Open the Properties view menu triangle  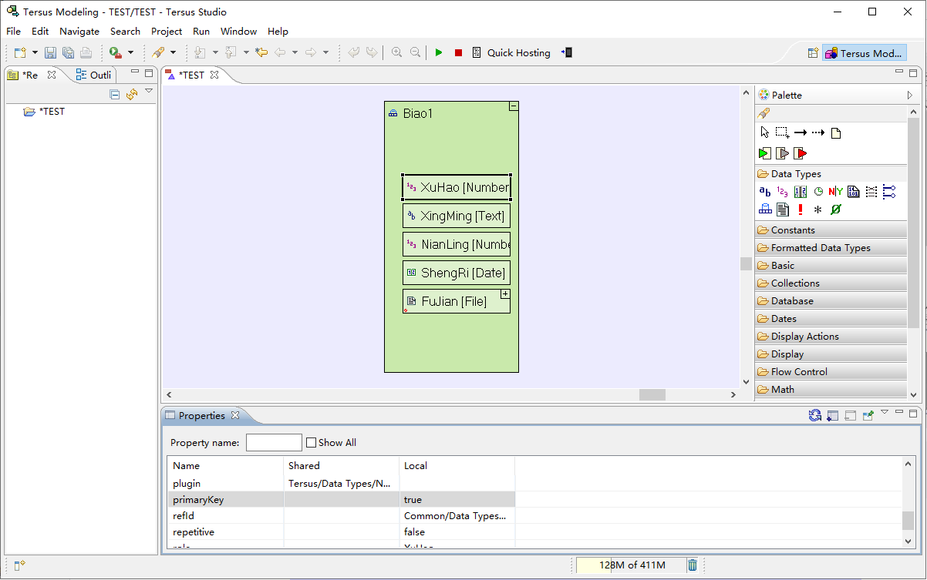coord(885,412)
